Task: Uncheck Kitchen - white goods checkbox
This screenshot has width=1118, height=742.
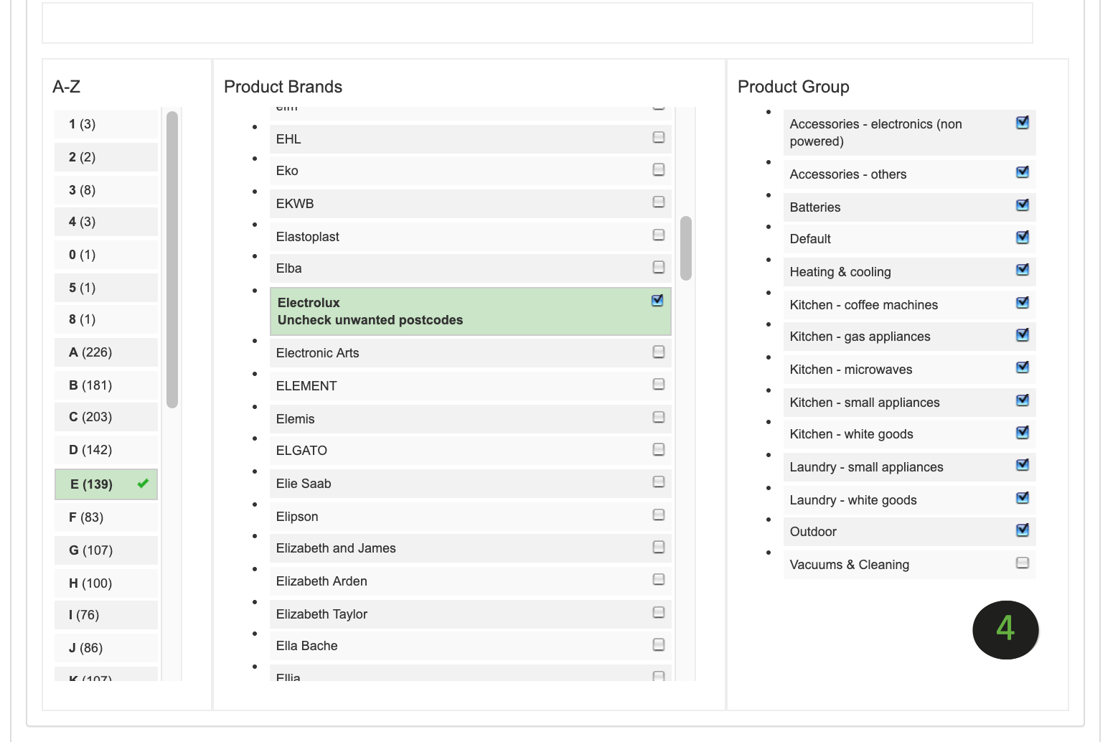Action: point(1023,433)
